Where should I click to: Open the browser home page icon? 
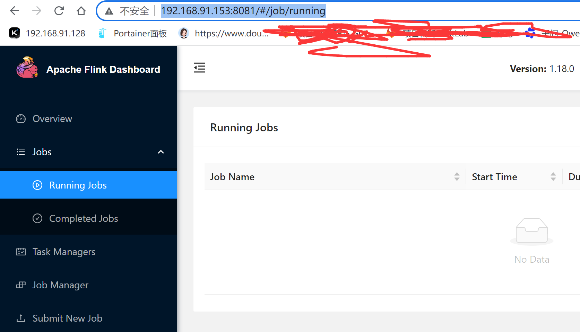[81, 11]
